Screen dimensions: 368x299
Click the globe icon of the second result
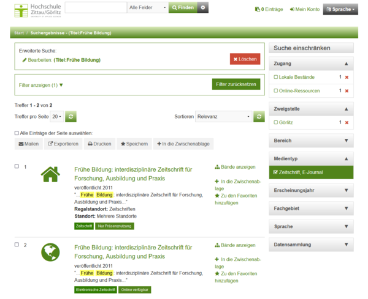(x=50, y=252)
